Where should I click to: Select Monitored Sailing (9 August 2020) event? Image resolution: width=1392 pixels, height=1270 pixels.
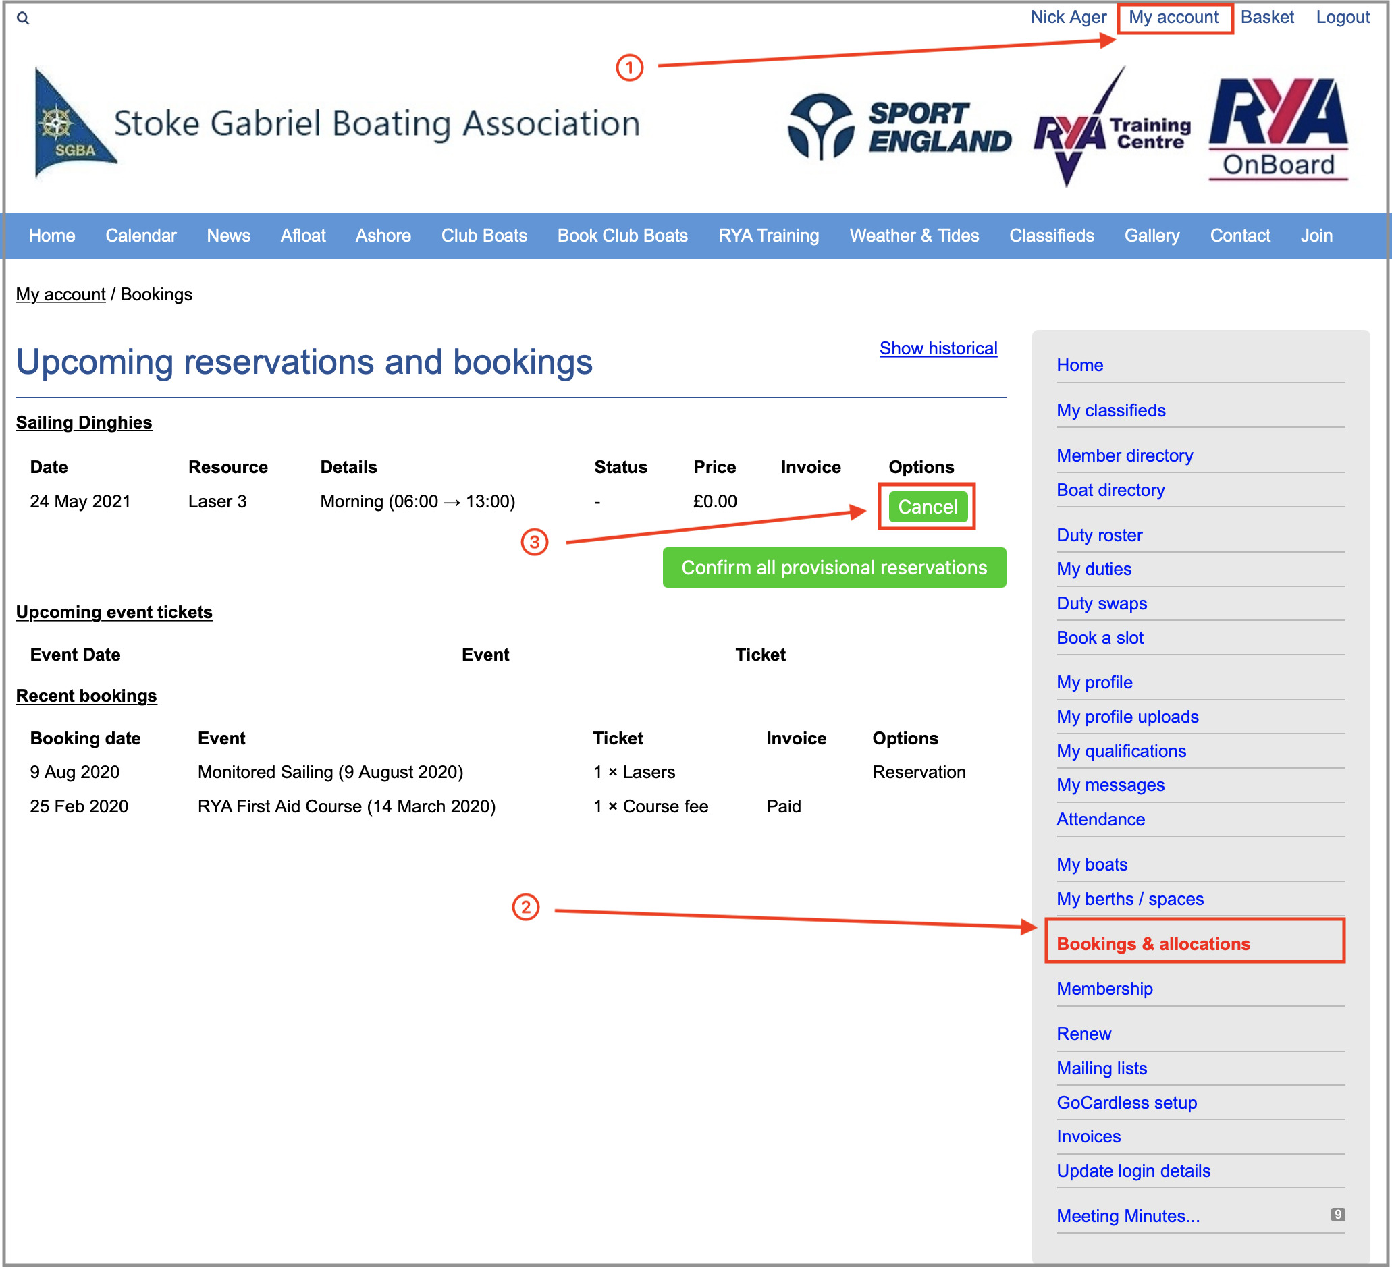(x=330, y=772)
